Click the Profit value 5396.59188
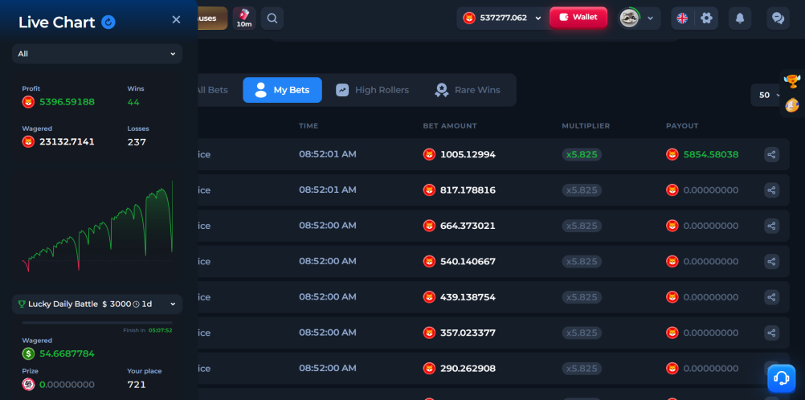This screenshot has width=805, height=400. [x=67, y=102]
